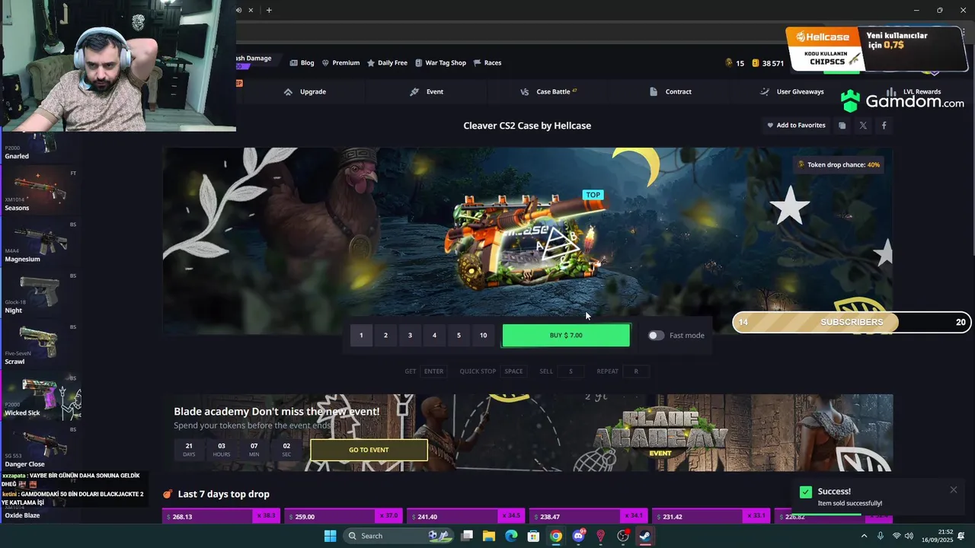Viewport: 975px width, 548px height.
Task: Click the coin balance 38 571
Action: 768,63
